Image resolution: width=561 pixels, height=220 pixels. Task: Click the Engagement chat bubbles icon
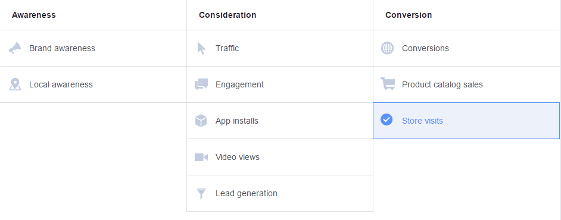point(201,84)
